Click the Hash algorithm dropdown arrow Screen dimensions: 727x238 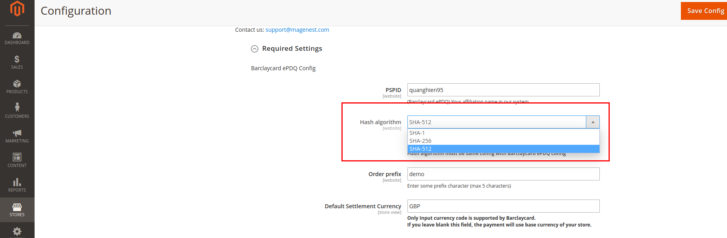tap(593, 122)
